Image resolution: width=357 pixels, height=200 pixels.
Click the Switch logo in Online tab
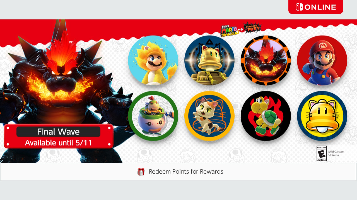click(x=299, y=7)
